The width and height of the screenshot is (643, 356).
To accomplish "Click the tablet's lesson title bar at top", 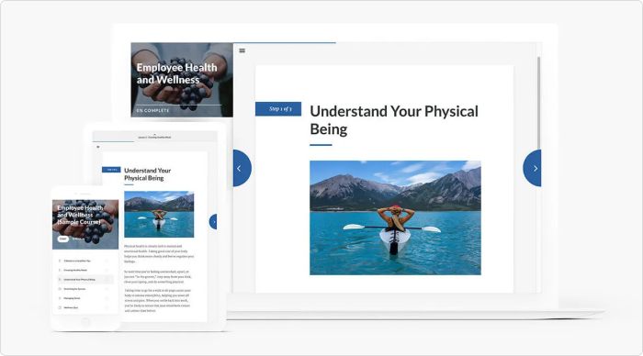I will 155,137.
